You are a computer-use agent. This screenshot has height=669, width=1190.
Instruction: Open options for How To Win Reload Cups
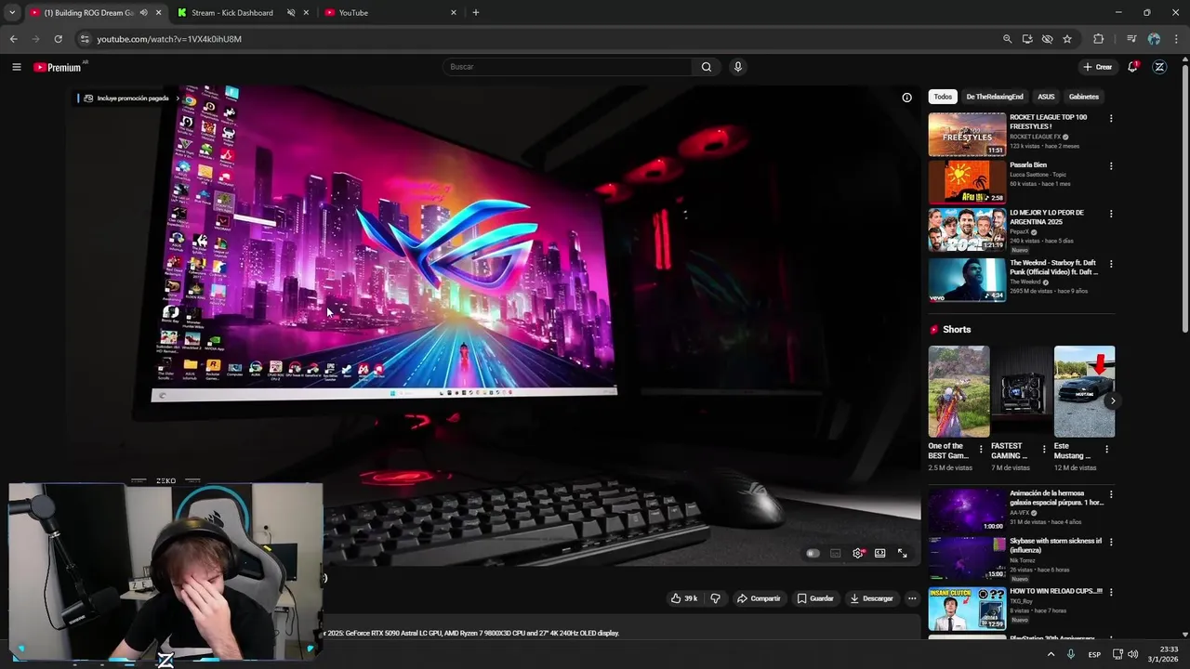[1111, 592]
